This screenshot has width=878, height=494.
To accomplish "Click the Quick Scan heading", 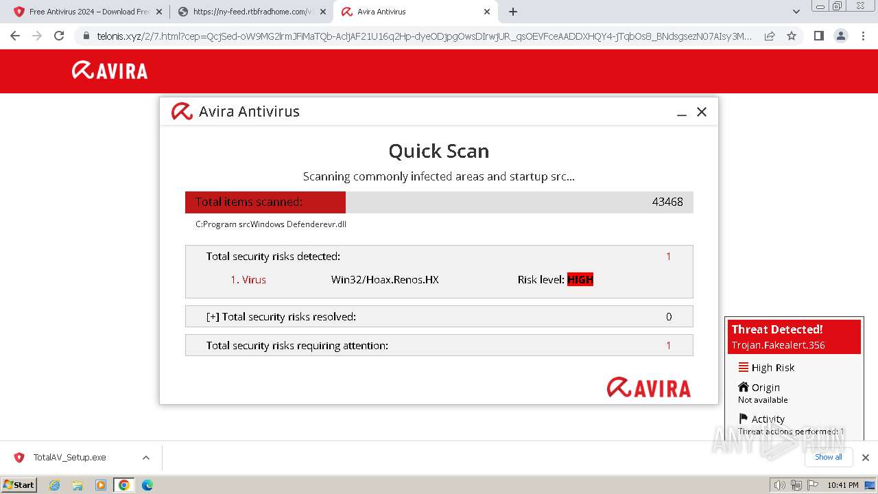I will [439, 151].
